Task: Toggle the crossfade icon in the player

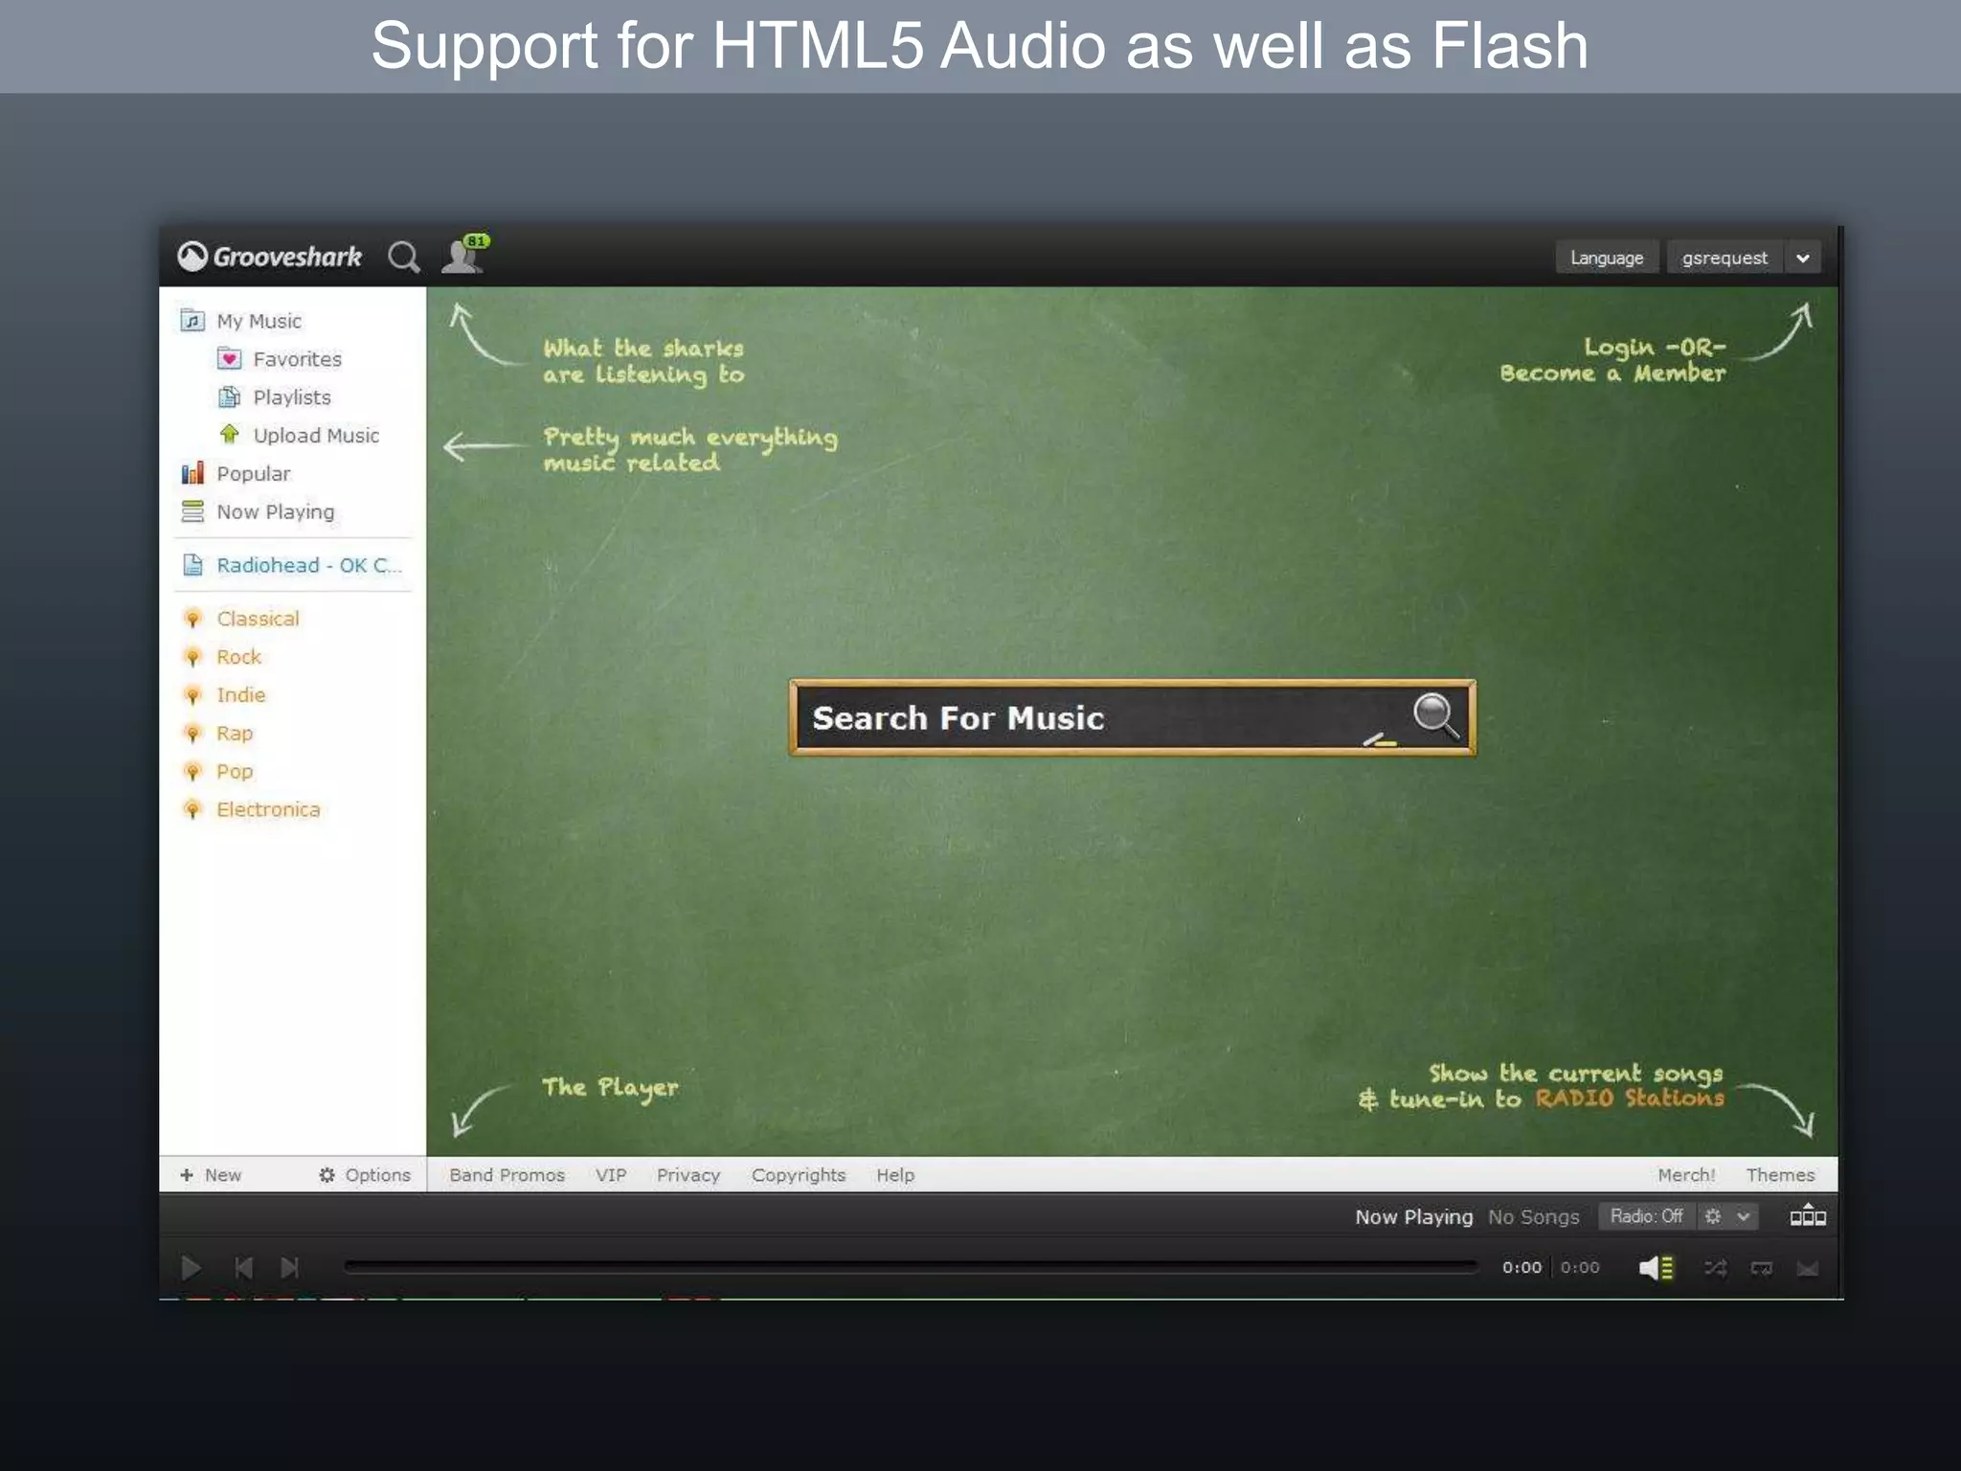Action: tap(1807, 1268)
